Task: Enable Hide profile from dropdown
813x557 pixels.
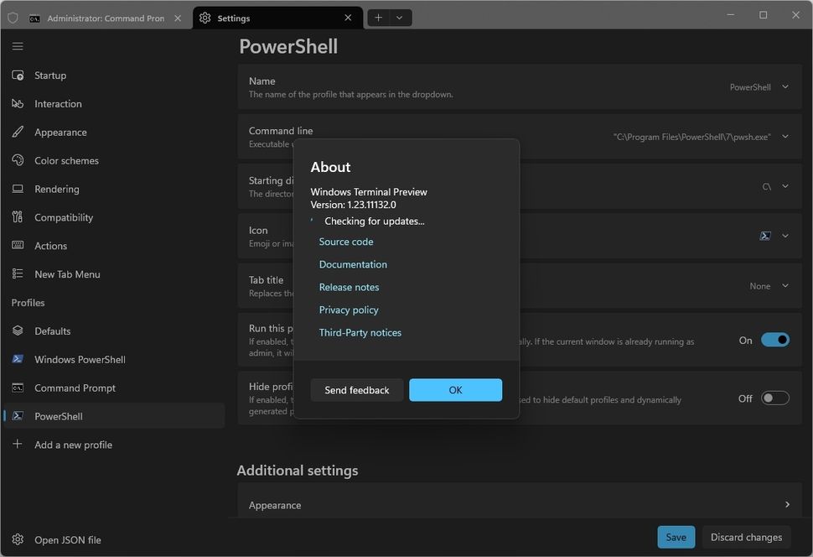Action: 774,397
